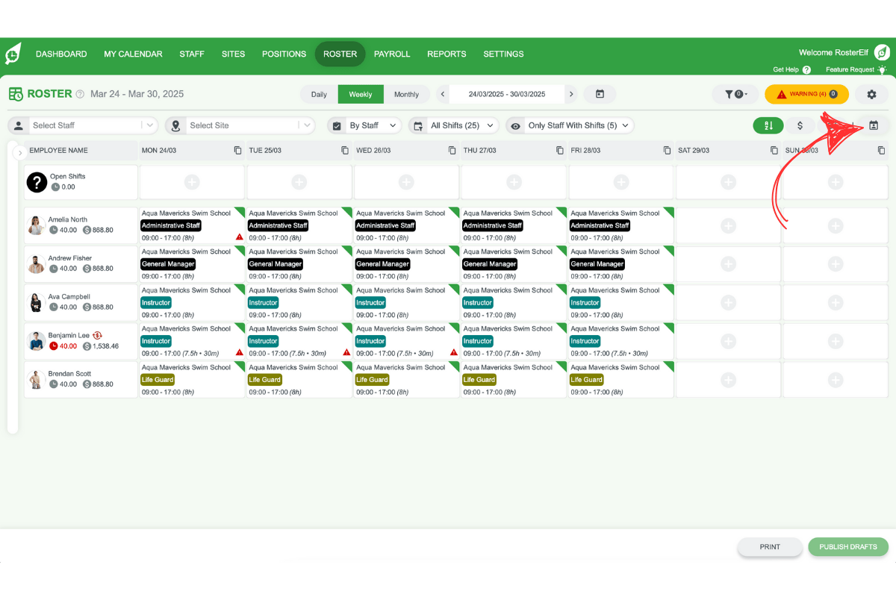Image resolution: width=896 pixels, height=597 pixels.
Task: Open the By Staff view dropdown
Action: [364, 125]
